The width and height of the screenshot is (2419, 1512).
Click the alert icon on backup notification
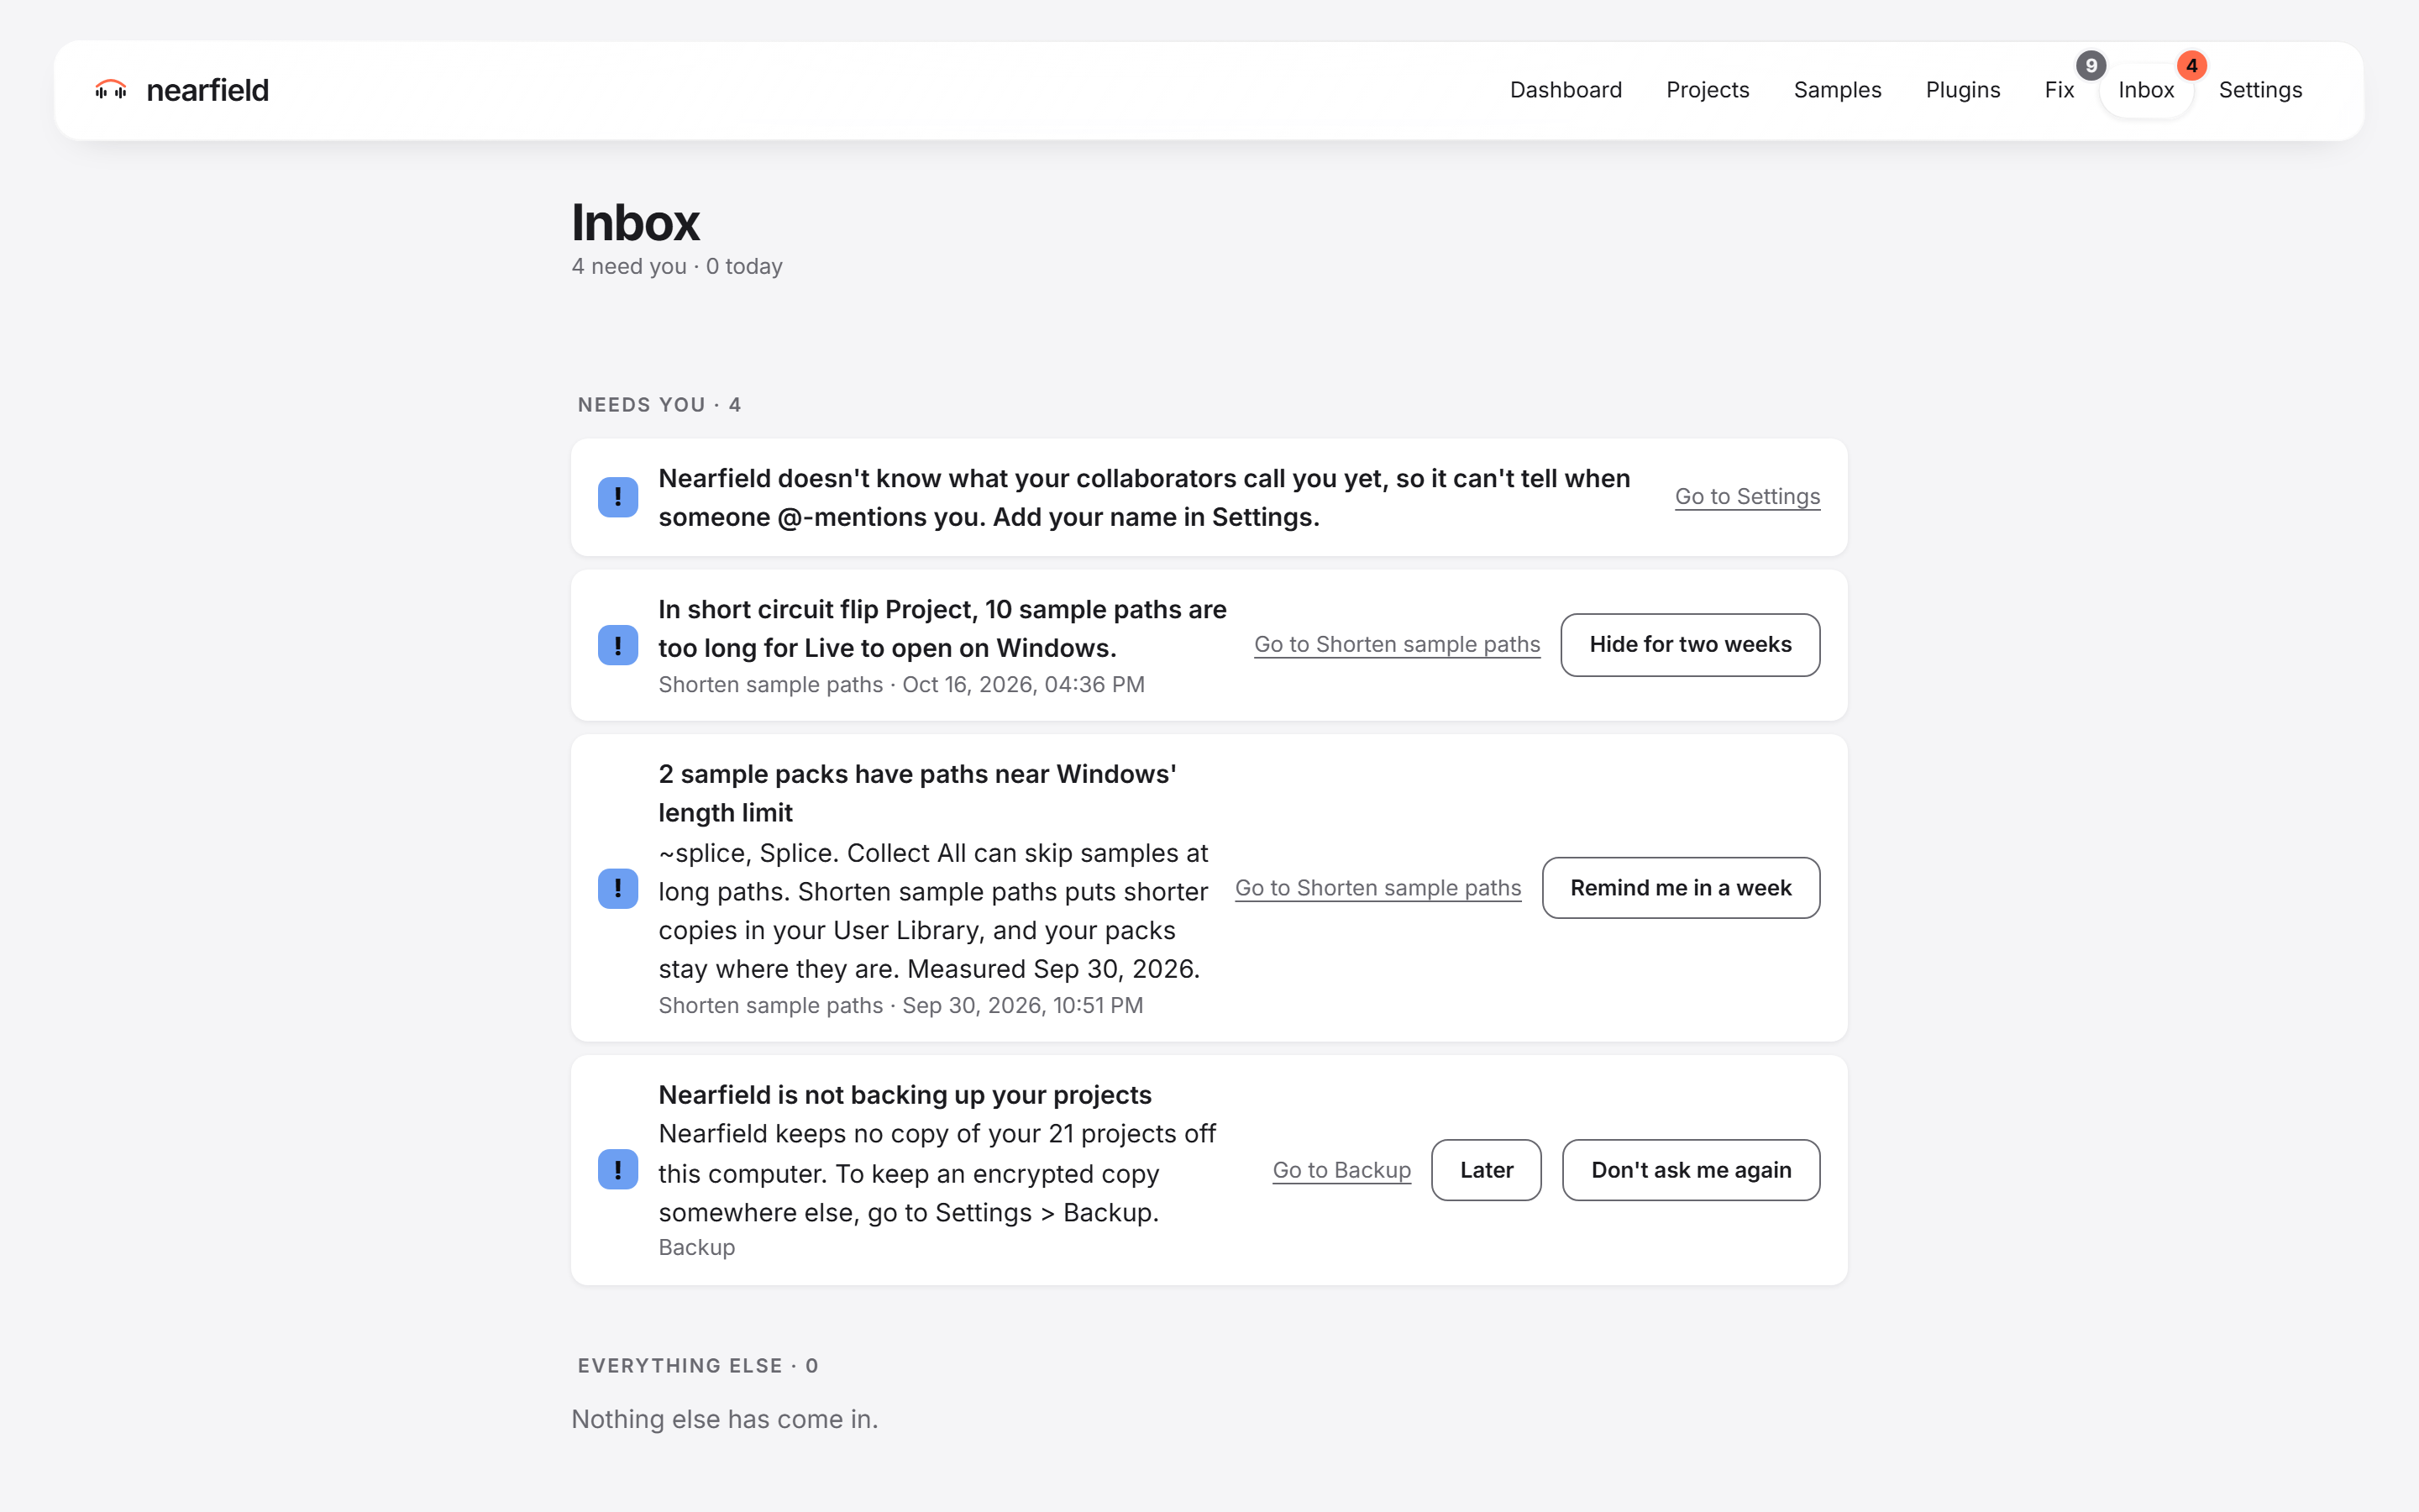tap(617, 1170)
